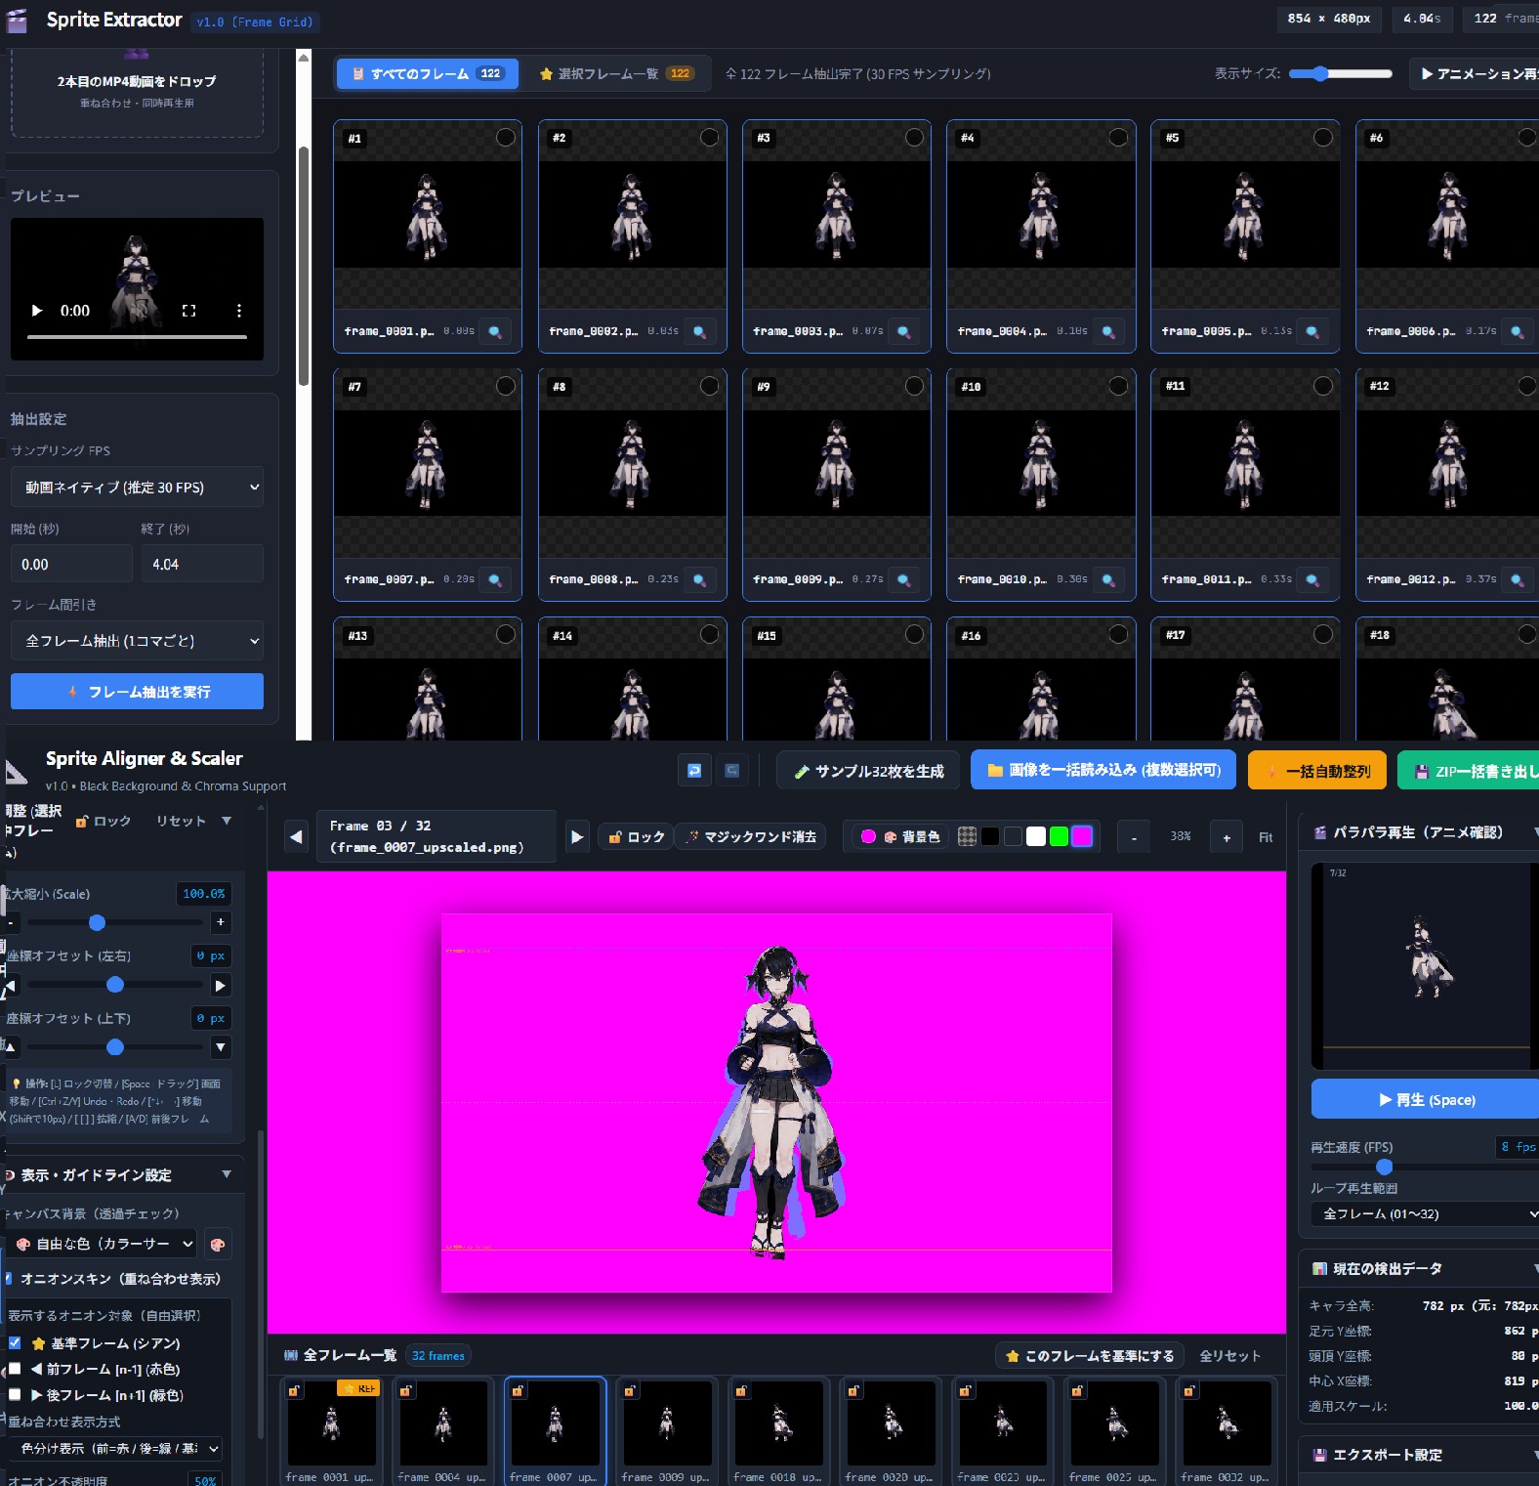Screen dimensions: 1539x1486
Task: Open canvas background dropdown 自由な色
Action: coord(103,1244)
